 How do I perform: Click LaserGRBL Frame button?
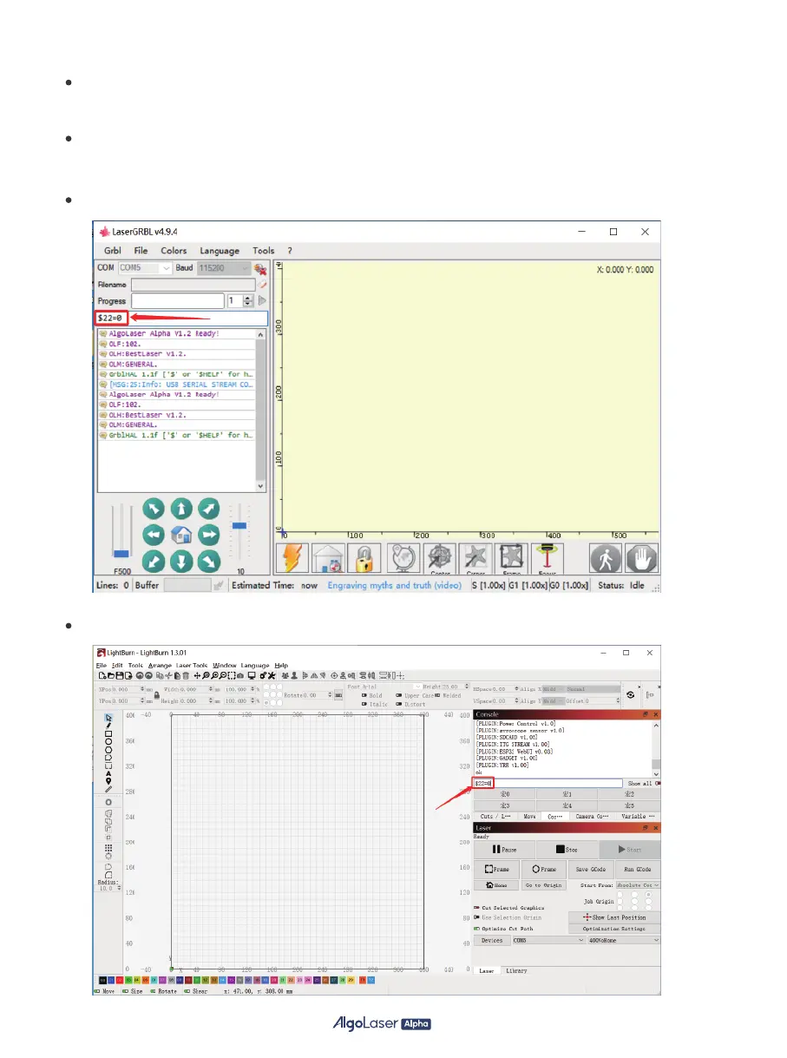coord(512,560)
